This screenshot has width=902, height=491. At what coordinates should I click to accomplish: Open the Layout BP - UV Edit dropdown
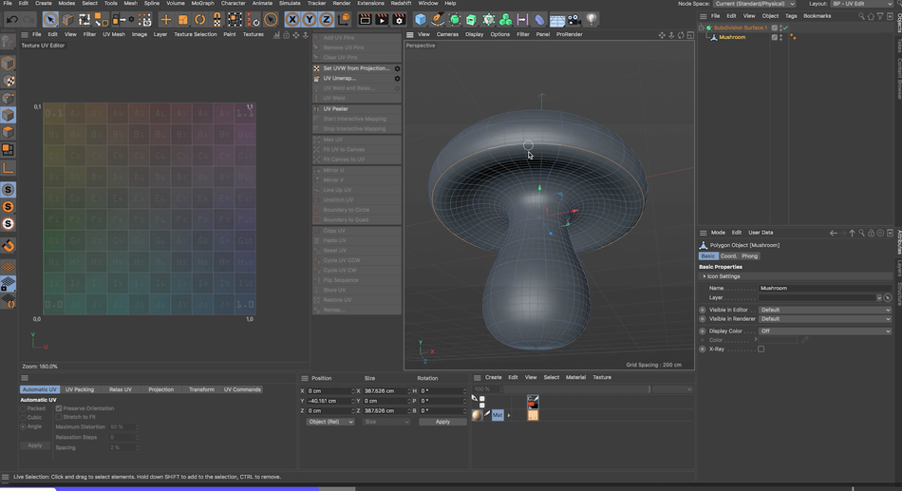860,4
